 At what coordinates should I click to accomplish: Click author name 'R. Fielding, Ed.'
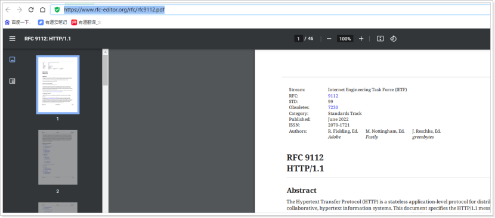tap(343, 131)
